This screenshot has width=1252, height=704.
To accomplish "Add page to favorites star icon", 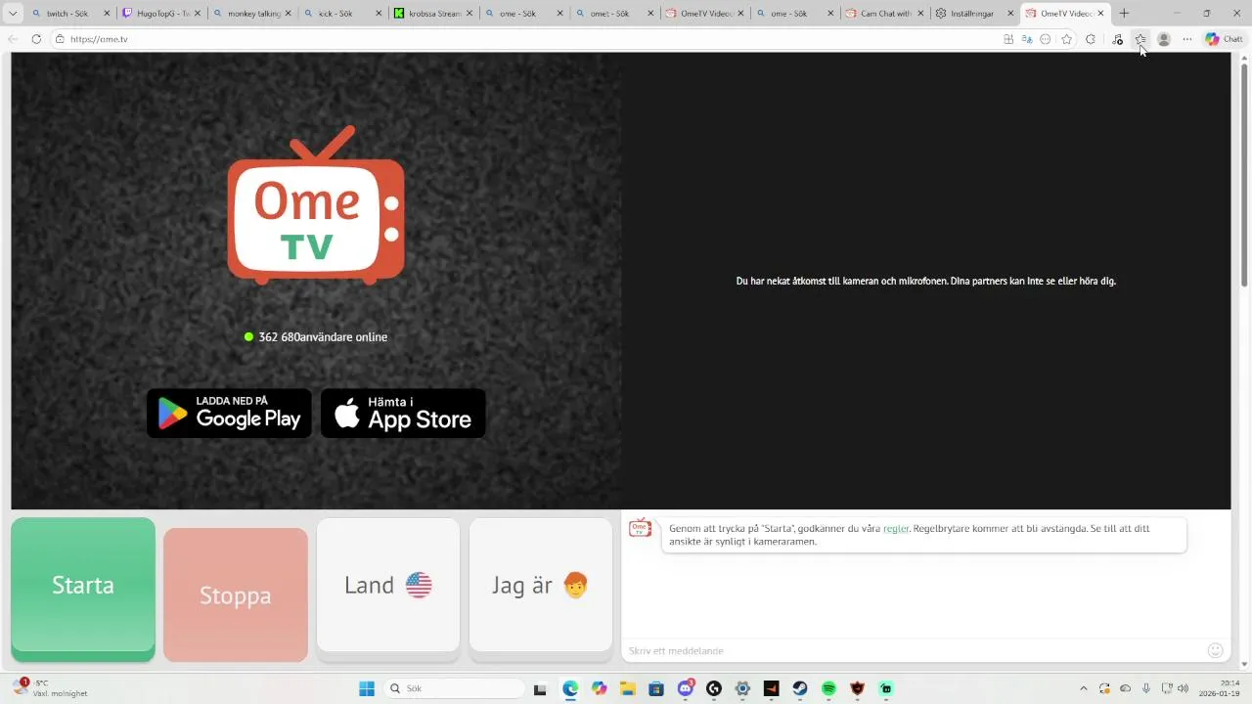I will 1067,39.
